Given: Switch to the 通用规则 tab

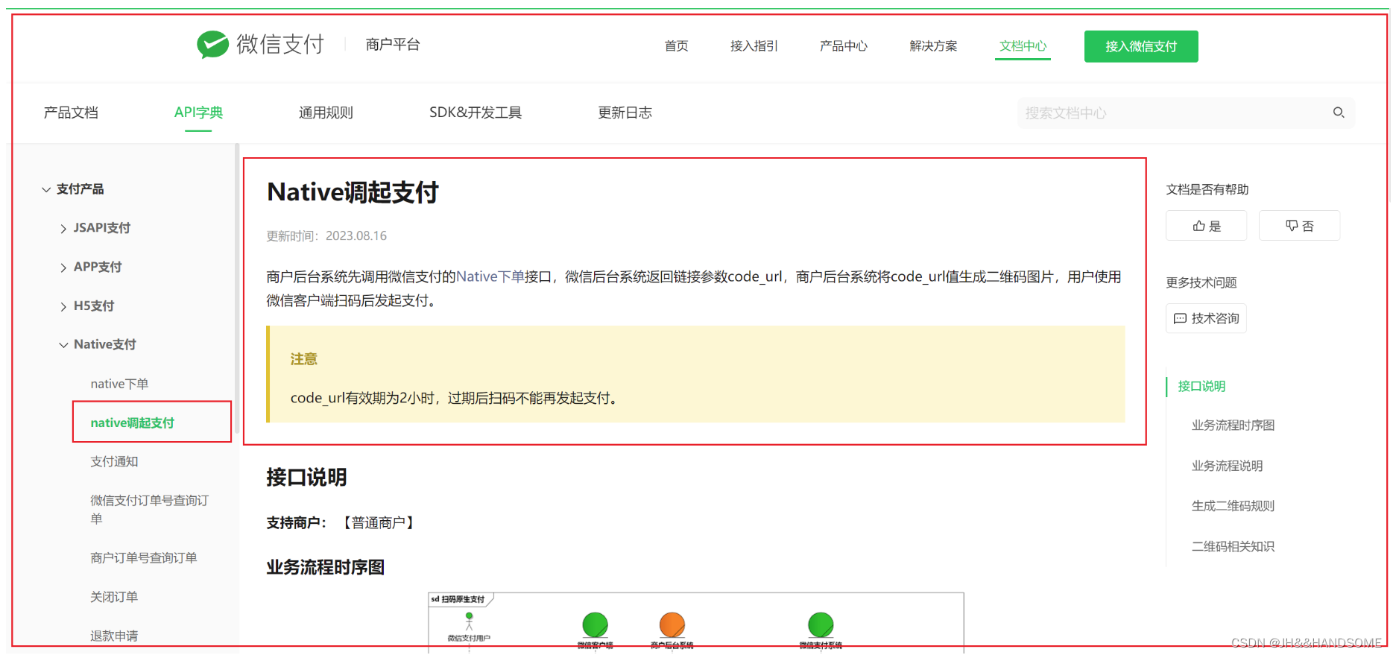Looking at the screenshot, I should point(326,113).
